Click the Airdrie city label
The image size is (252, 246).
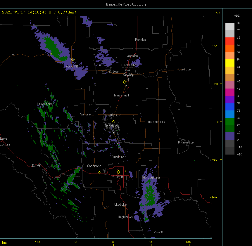click(118, 157)
